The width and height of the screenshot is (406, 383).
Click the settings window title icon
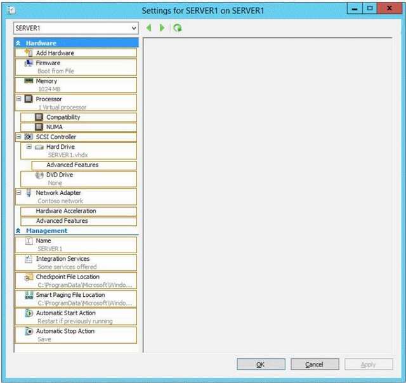click(11, 10)
